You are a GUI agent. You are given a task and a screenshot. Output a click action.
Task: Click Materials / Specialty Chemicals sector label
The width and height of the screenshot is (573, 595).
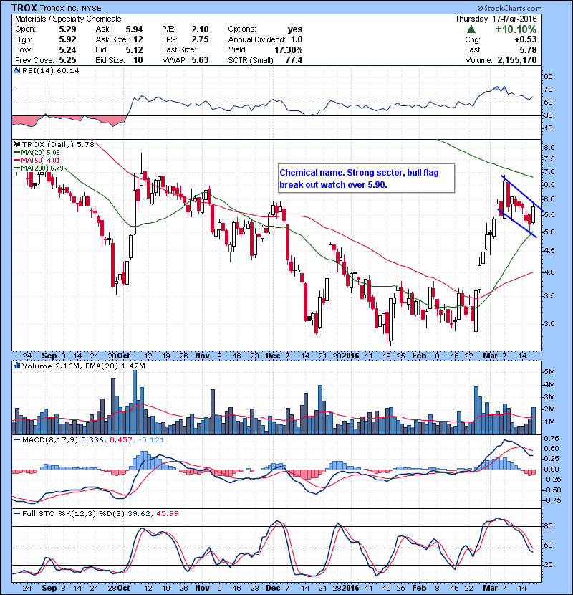[68, 19]
